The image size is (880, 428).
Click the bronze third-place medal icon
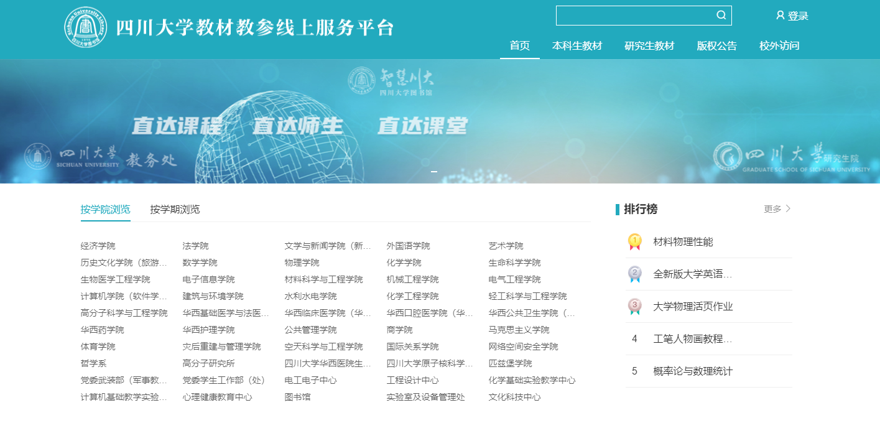coord(634,307)
